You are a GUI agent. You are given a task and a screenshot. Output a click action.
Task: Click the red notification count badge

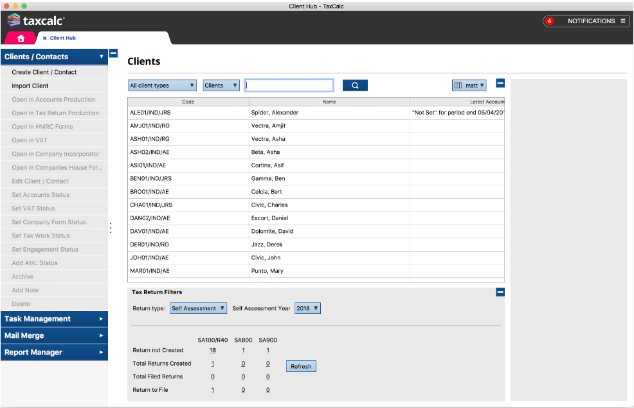549,21
